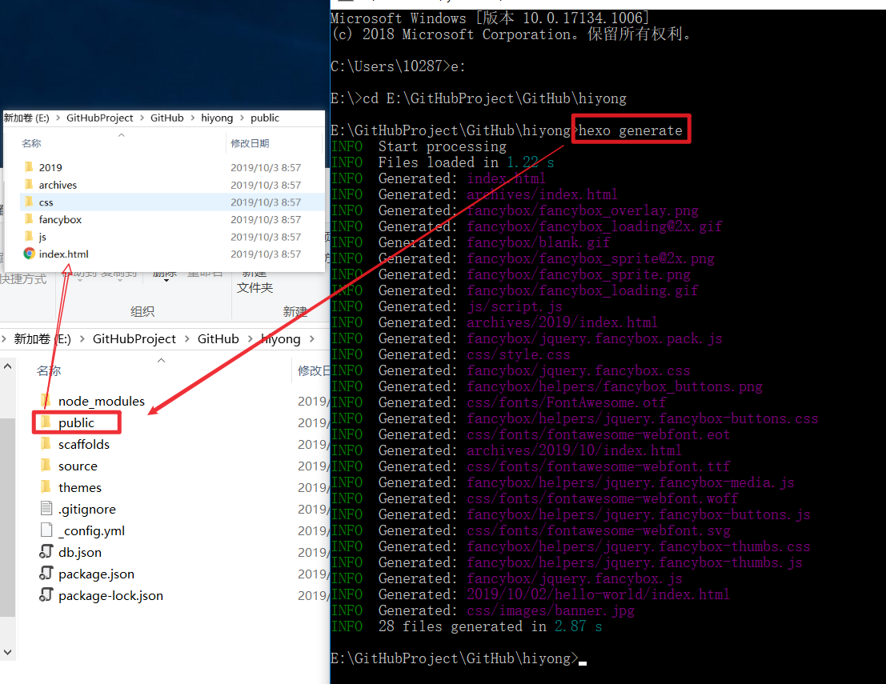Select the package.json file icon
886x684 pixels.
point(46,574)
